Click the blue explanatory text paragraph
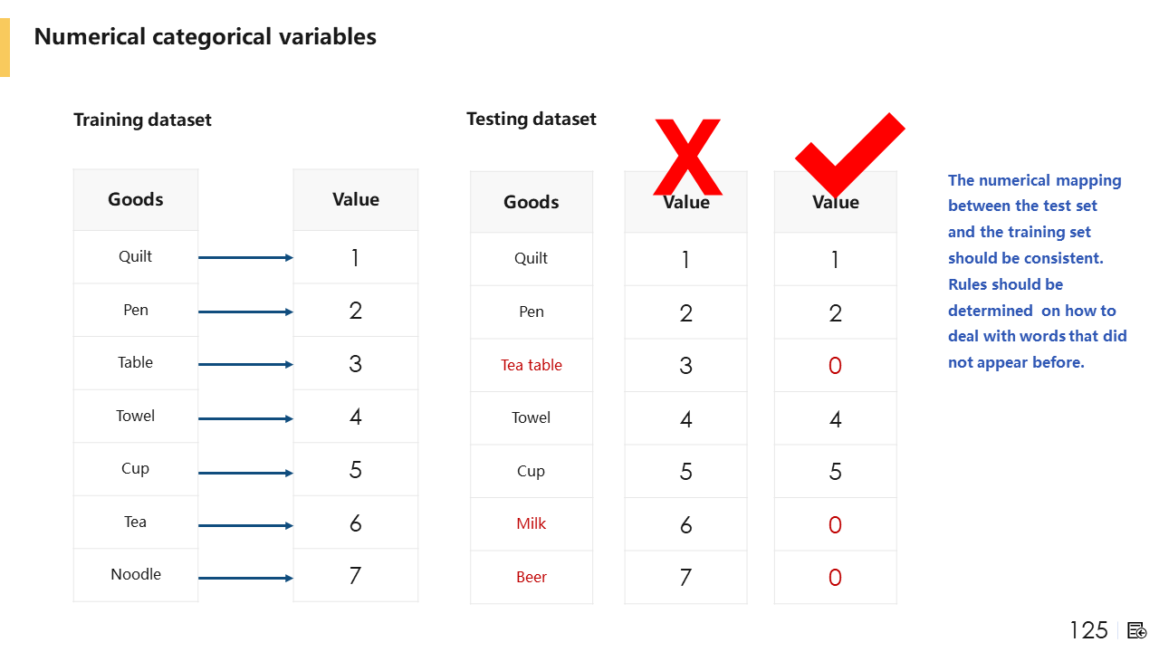The height and width of the screenshot is (652, 1159). pos(1037,271)
